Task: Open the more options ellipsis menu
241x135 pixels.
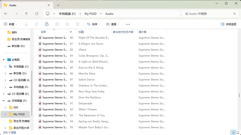Action: [x=128, y=24]
